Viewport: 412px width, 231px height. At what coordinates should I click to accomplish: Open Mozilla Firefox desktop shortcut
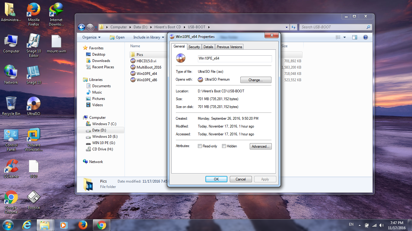(x=34, y=14)
